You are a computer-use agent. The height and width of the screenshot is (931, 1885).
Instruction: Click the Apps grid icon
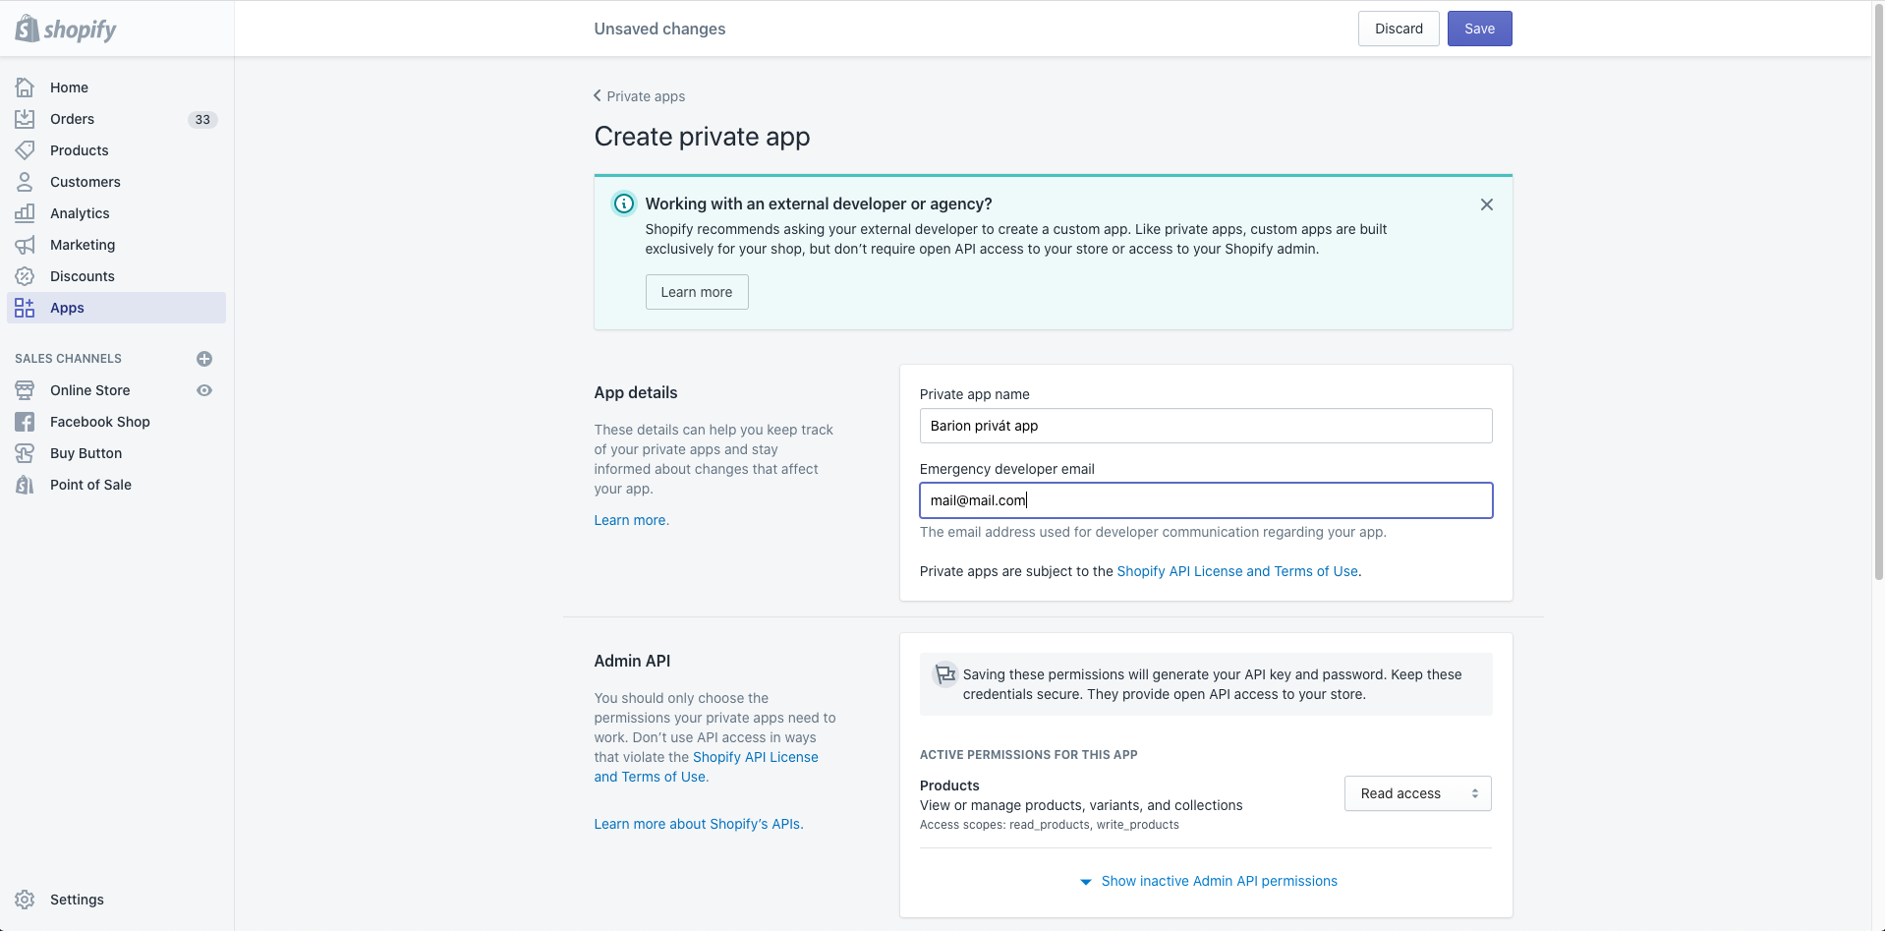click(x=25, y=308)
